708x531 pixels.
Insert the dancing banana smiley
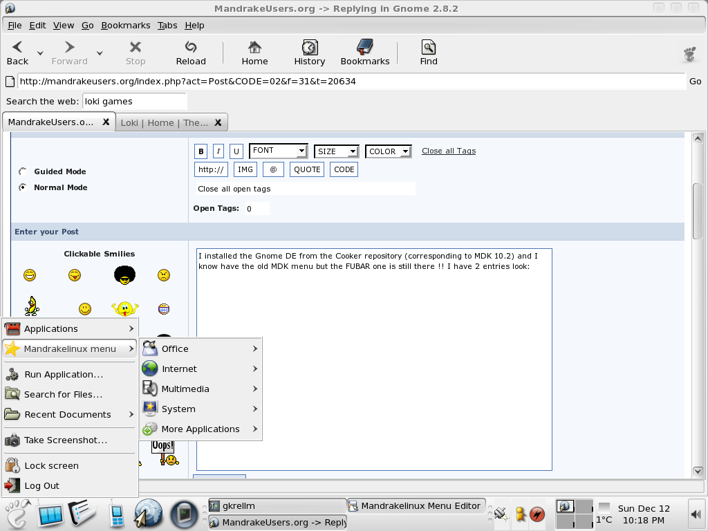coord(32,306)
